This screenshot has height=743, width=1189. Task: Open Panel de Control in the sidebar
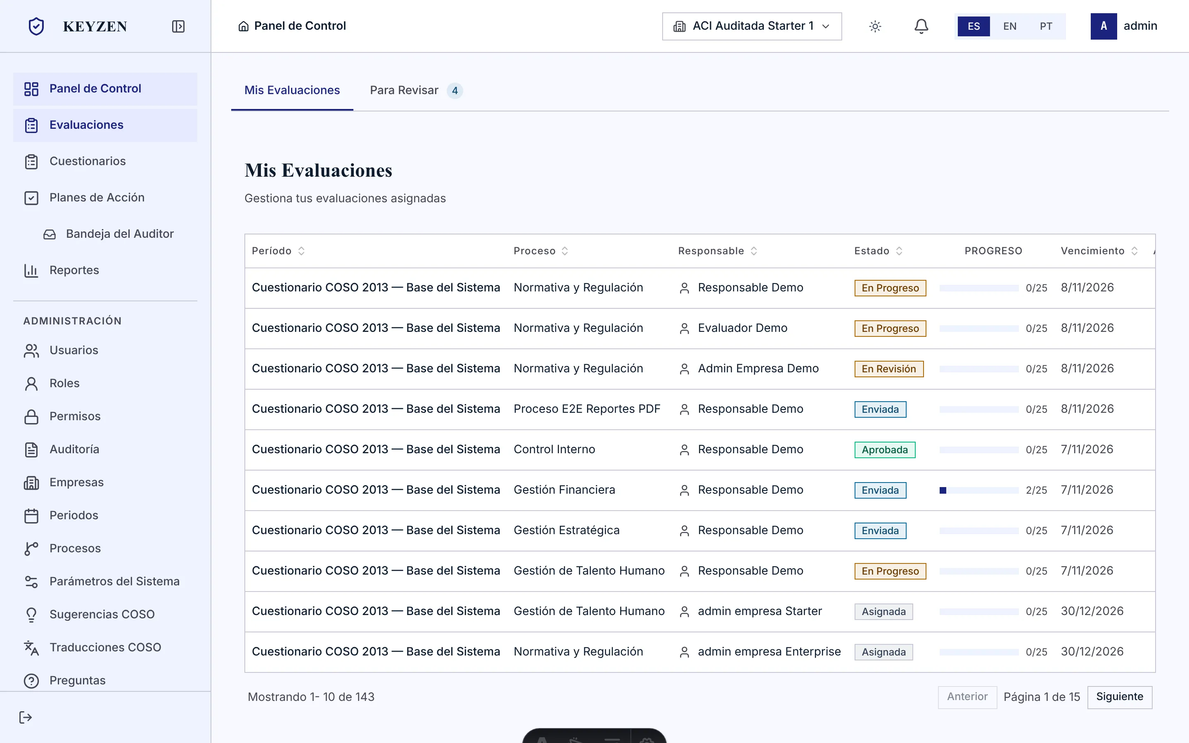pos(105,89)
